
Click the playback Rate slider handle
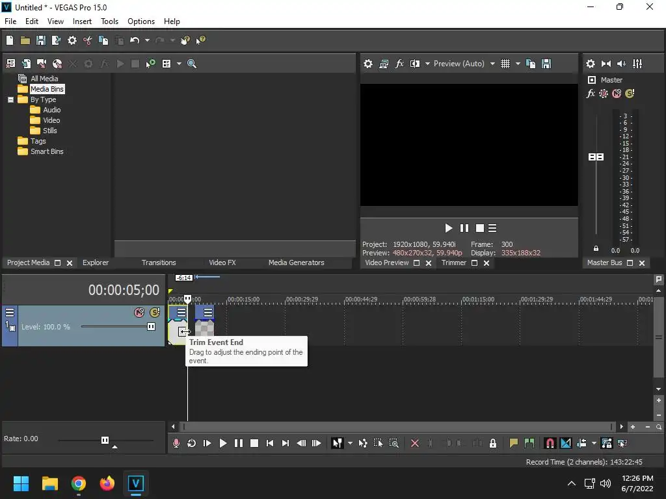point(105,440)
